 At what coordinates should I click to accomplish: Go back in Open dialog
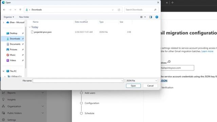point(4,10)
